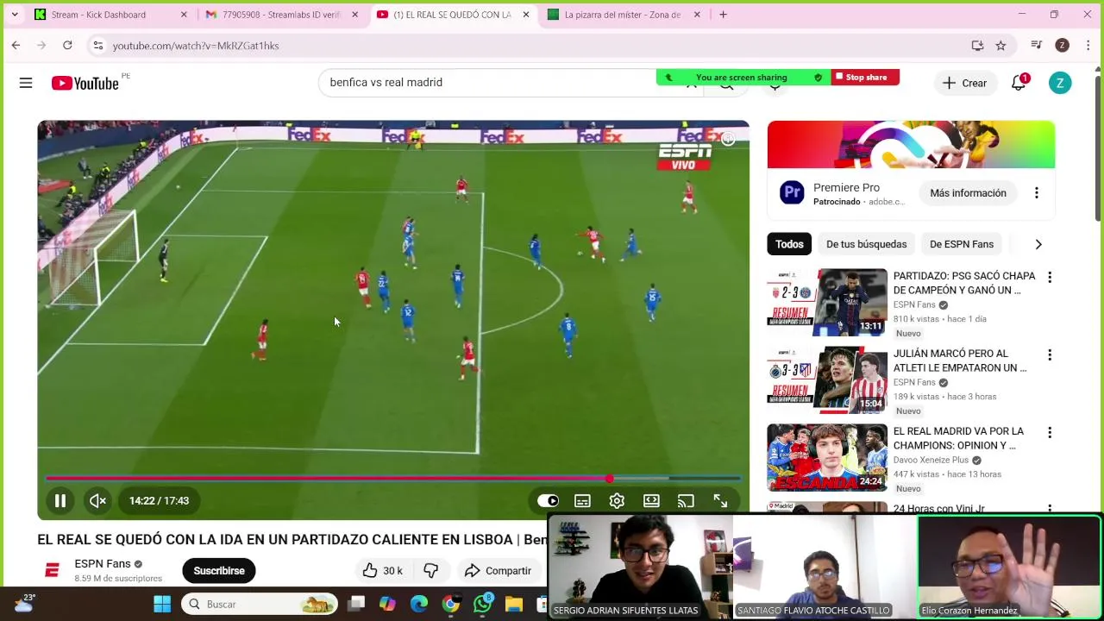1104x621 pixels.
Task: Open Davoo Xeneize Plus channel link
Action: click(930, 460)
